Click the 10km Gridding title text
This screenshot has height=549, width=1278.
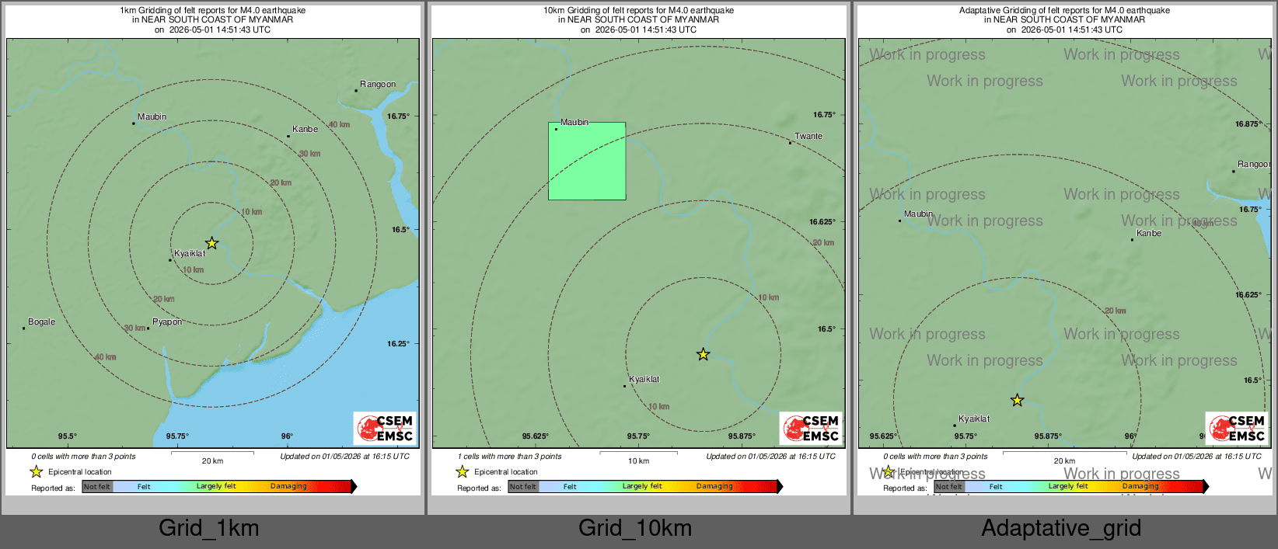click(x=639, y=20)
